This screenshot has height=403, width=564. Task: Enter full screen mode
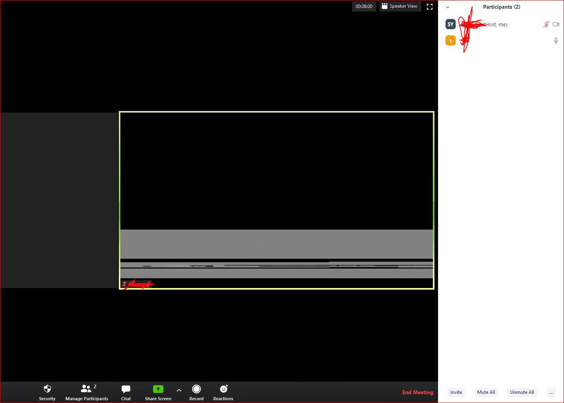[430, 6]
